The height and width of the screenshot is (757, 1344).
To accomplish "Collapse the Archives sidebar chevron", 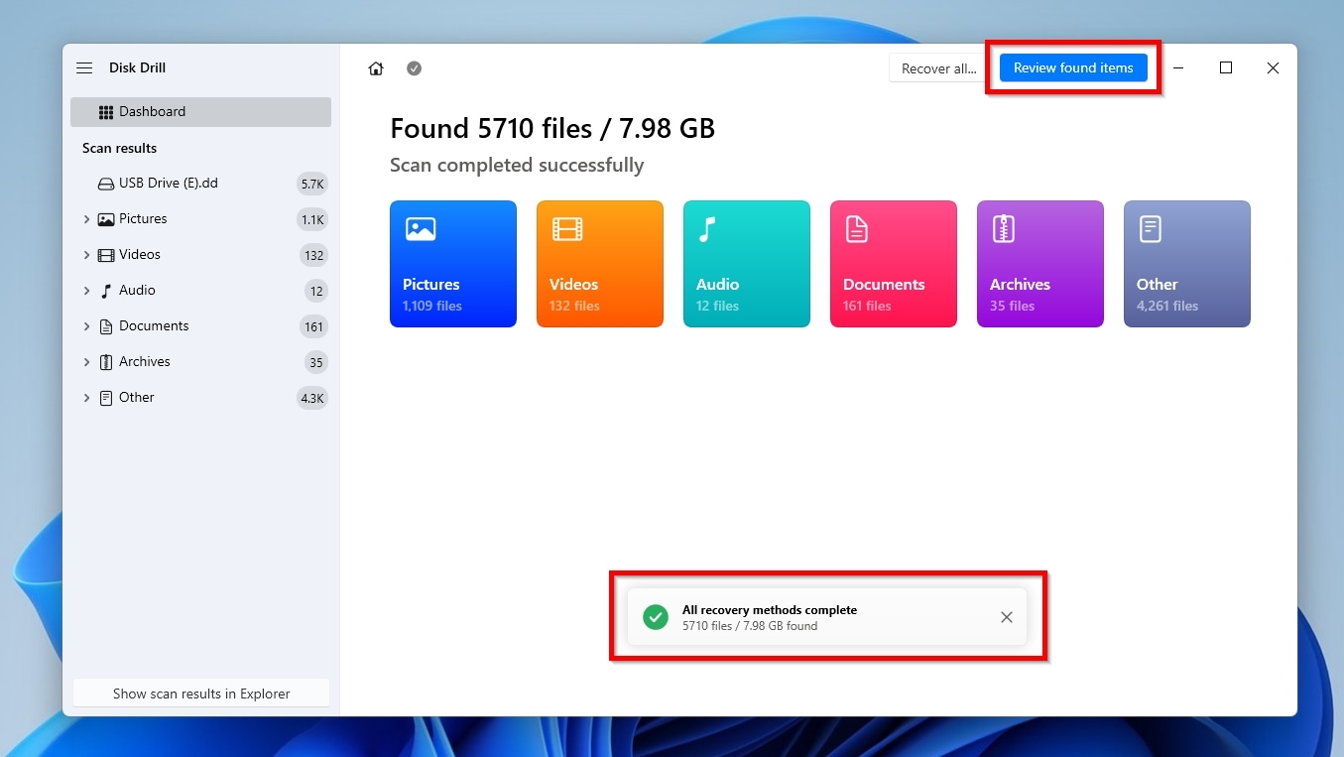I will pyautogui.click(x=86, y=361).
